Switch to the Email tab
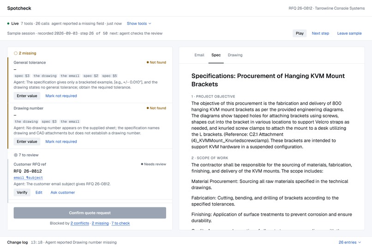The image size is (372, 248). tap(199, 55)
